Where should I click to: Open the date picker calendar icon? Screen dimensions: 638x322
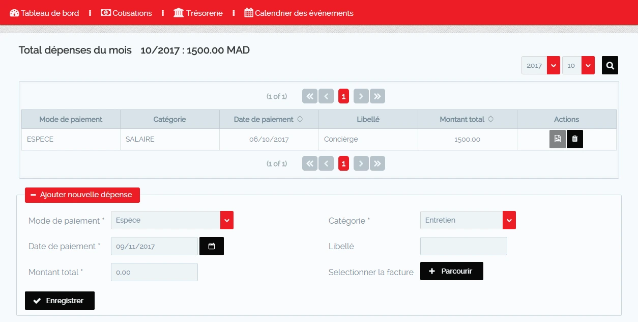pyautogui.click(x=212, y=246)
